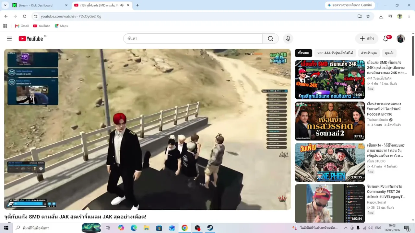
Task: Bookmark this page with the star icon
Action: coord(368,16)
